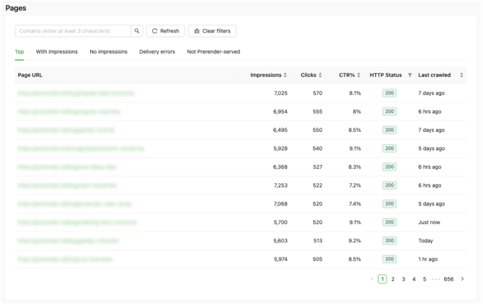Click the pagination ellipsis to skip pages
This screenshot has width=483, height=305.
click(x=435, y=279)
